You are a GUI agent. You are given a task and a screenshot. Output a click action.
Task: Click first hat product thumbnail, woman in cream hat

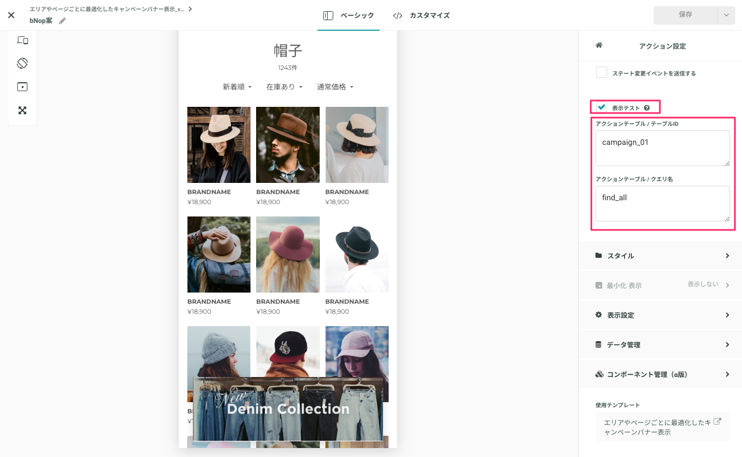click(x=219, y=145)
